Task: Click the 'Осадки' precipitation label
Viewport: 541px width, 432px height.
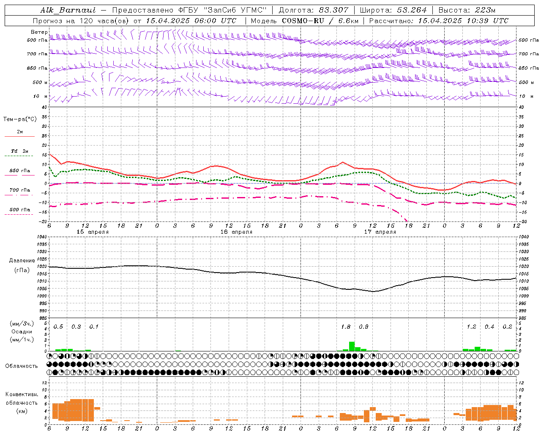Action: pos(22,332)
